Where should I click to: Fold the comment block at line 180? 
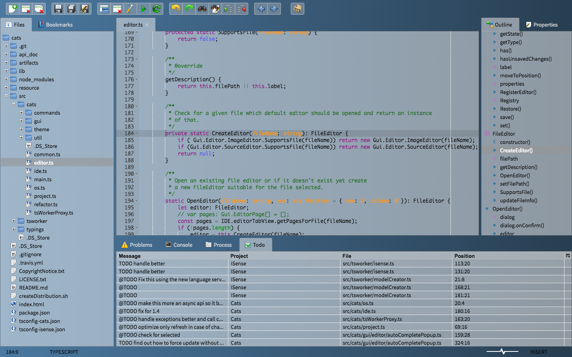[x=137, y=106]
